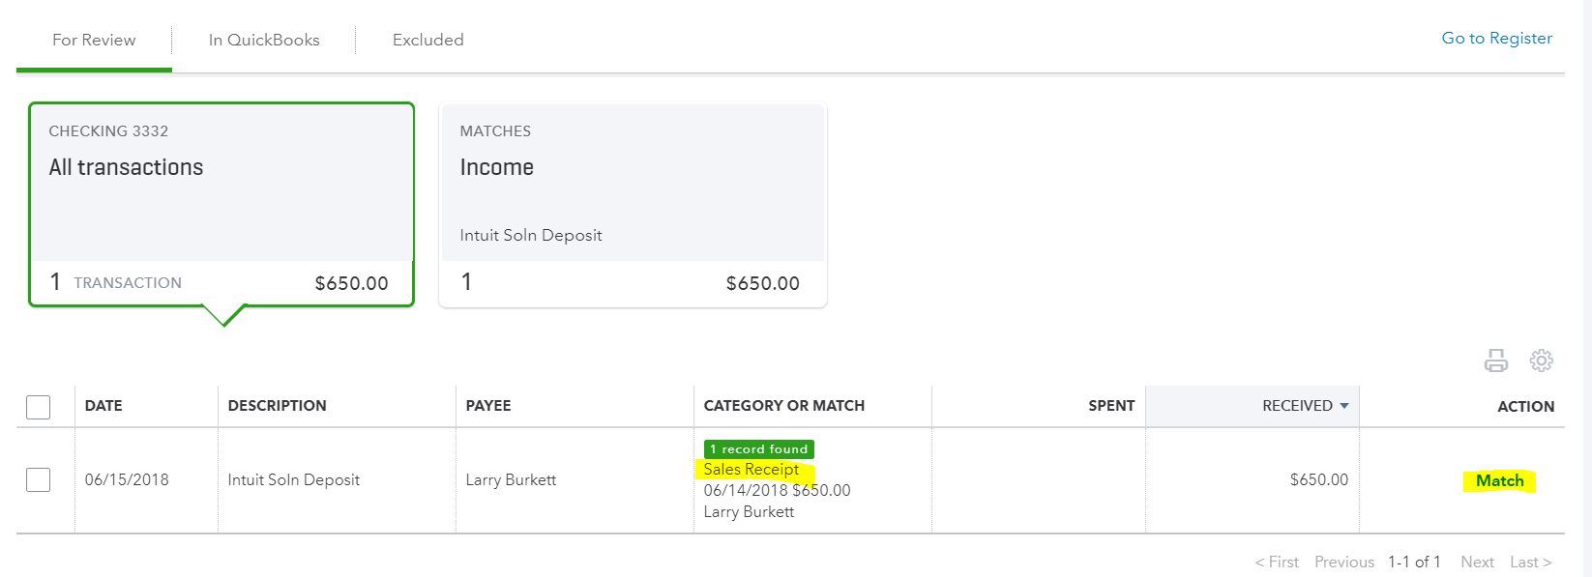Select the Checking 3332 All transactions card

pyautogui.click(x=221, y=205)
